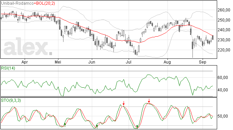Select the Sep month label
This screenshot has width=233, height=130.
(x=203, y=62)
